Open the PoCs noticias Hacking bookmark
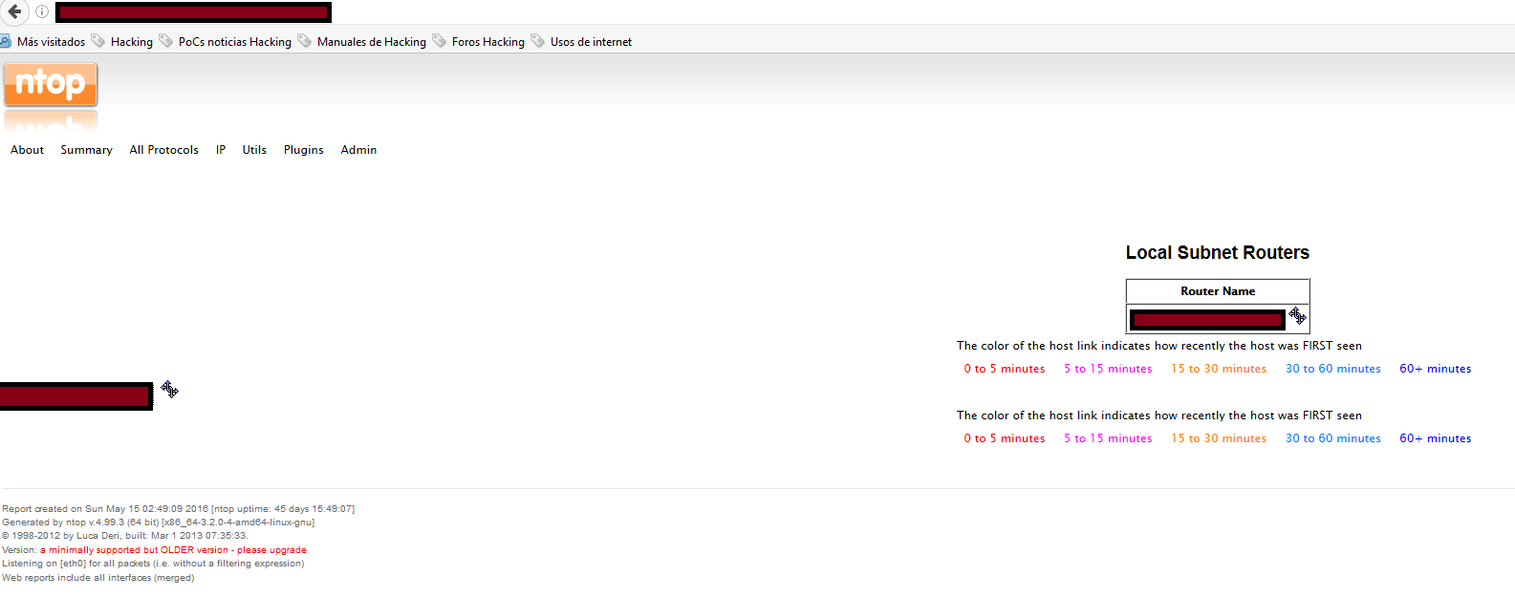 234,42
